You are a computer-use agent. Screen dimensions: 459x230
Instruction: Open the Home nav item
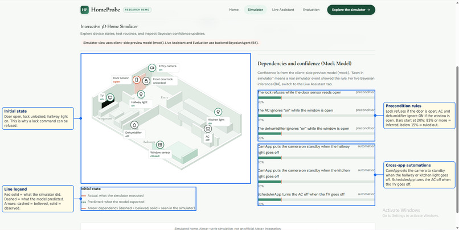tap(234, 10)
